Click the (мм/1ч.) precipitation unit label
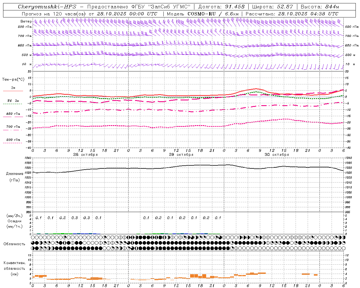The image size is (360, 288). click(15, 226)
